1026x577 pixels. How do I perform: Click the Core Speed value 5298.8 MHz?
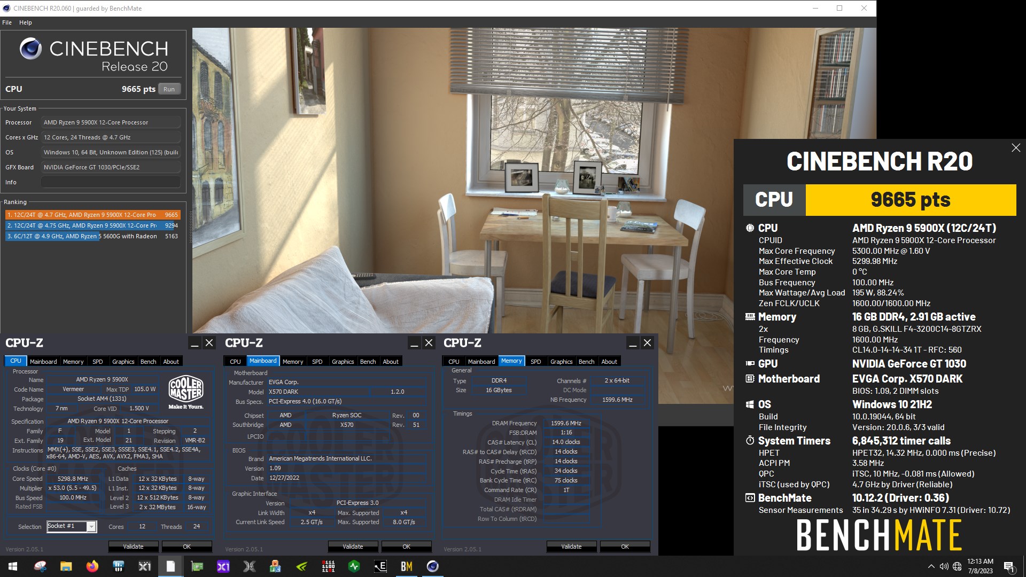pos(73,479)
